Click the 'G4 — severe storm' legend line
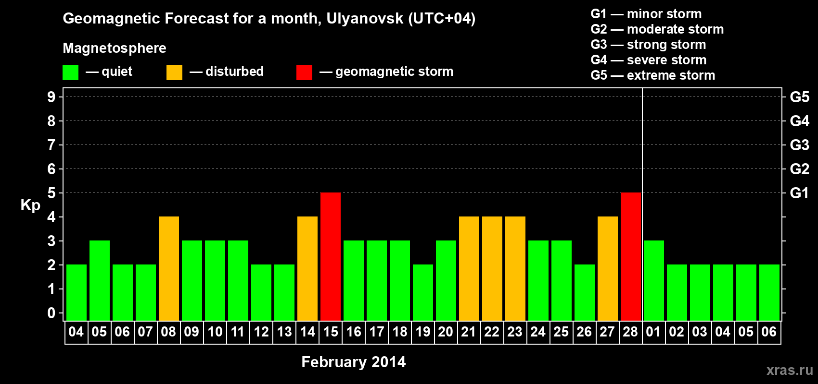This screenshot has width=818, height=384. (x=649, y=60)
